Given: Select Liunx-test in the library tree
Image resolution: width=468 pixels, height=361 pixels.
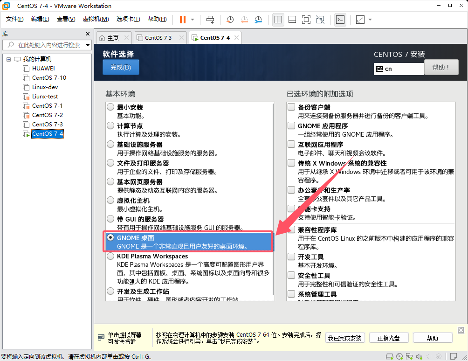Looking at the screenshot, I should pos(45,97).
